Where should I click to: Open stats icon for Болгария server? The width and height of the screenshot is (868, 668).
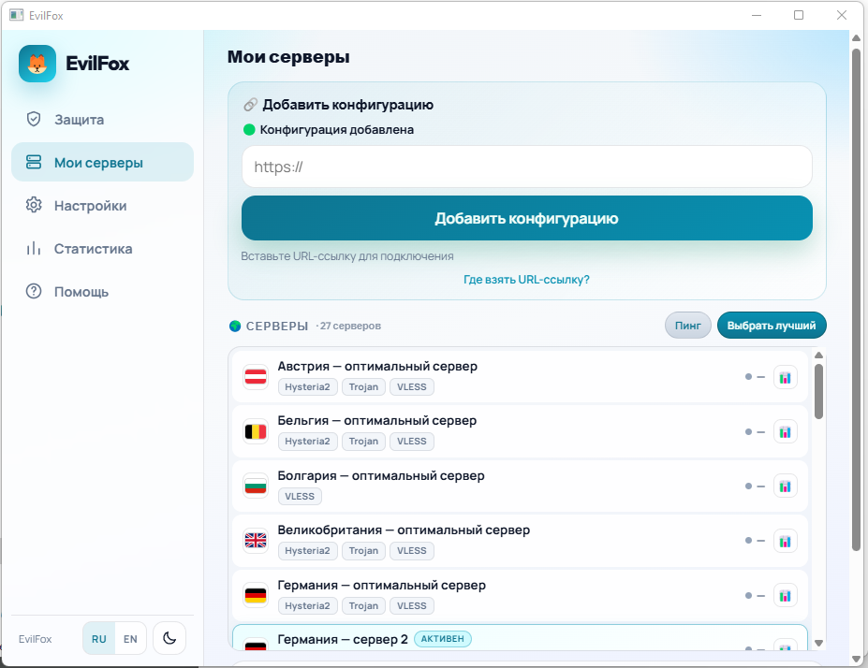coord(785,486)
